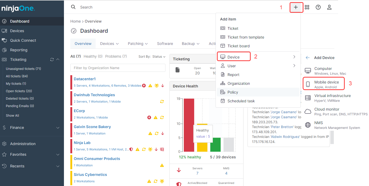Image resolution: width=369 pixels, height=186 pixels.
Task: Select Mobile device in Add Device menu
Action: [x=326, y=84]
